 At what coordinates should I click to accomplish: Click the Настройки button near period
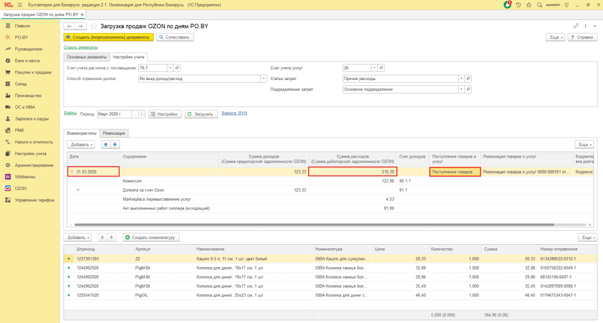(165, 114)
